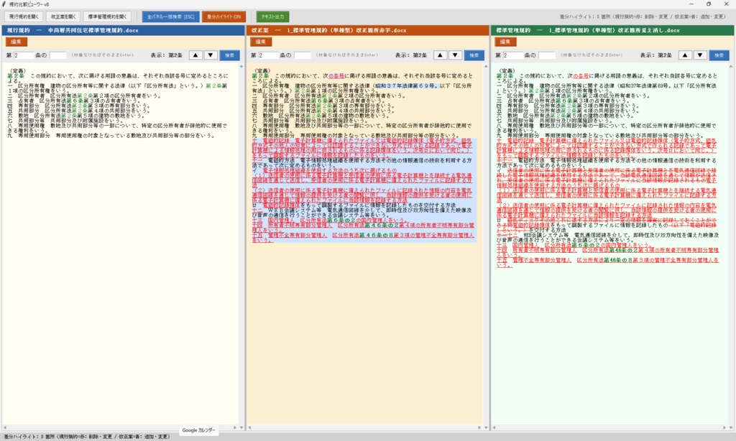Focus article number field in 標準管理規約 panel

(512, 55)
